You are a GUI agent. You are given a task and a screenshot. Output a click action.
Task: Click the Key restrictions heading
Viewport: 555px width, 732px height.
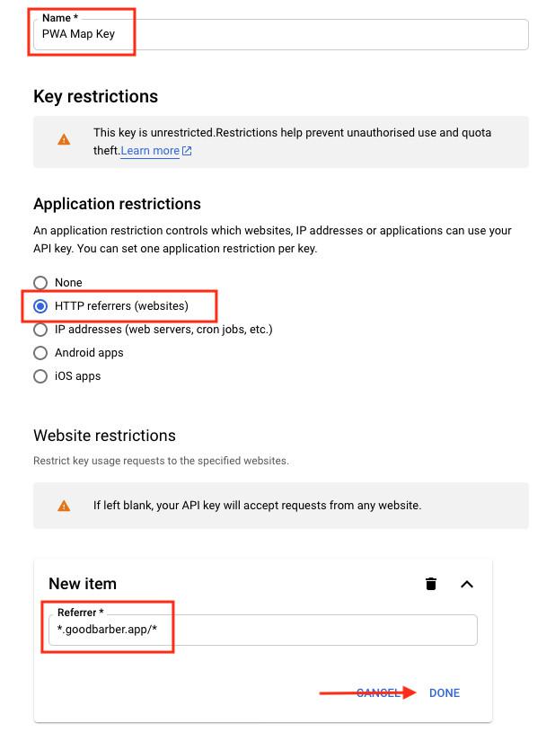tap(95, 96)
